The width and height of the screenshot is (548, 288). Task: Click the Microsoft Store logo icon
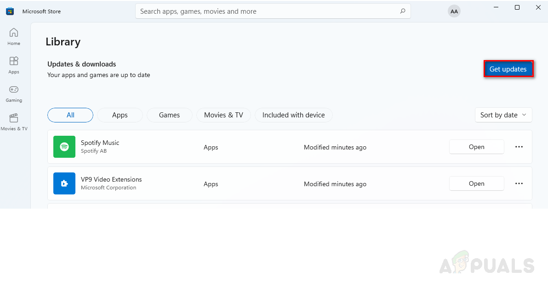[10, 11]
